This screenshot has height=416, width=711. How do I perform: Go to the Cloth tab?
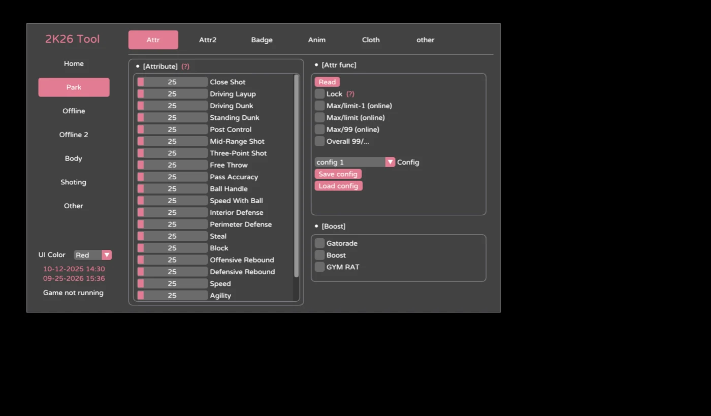[x=371, y=40]
